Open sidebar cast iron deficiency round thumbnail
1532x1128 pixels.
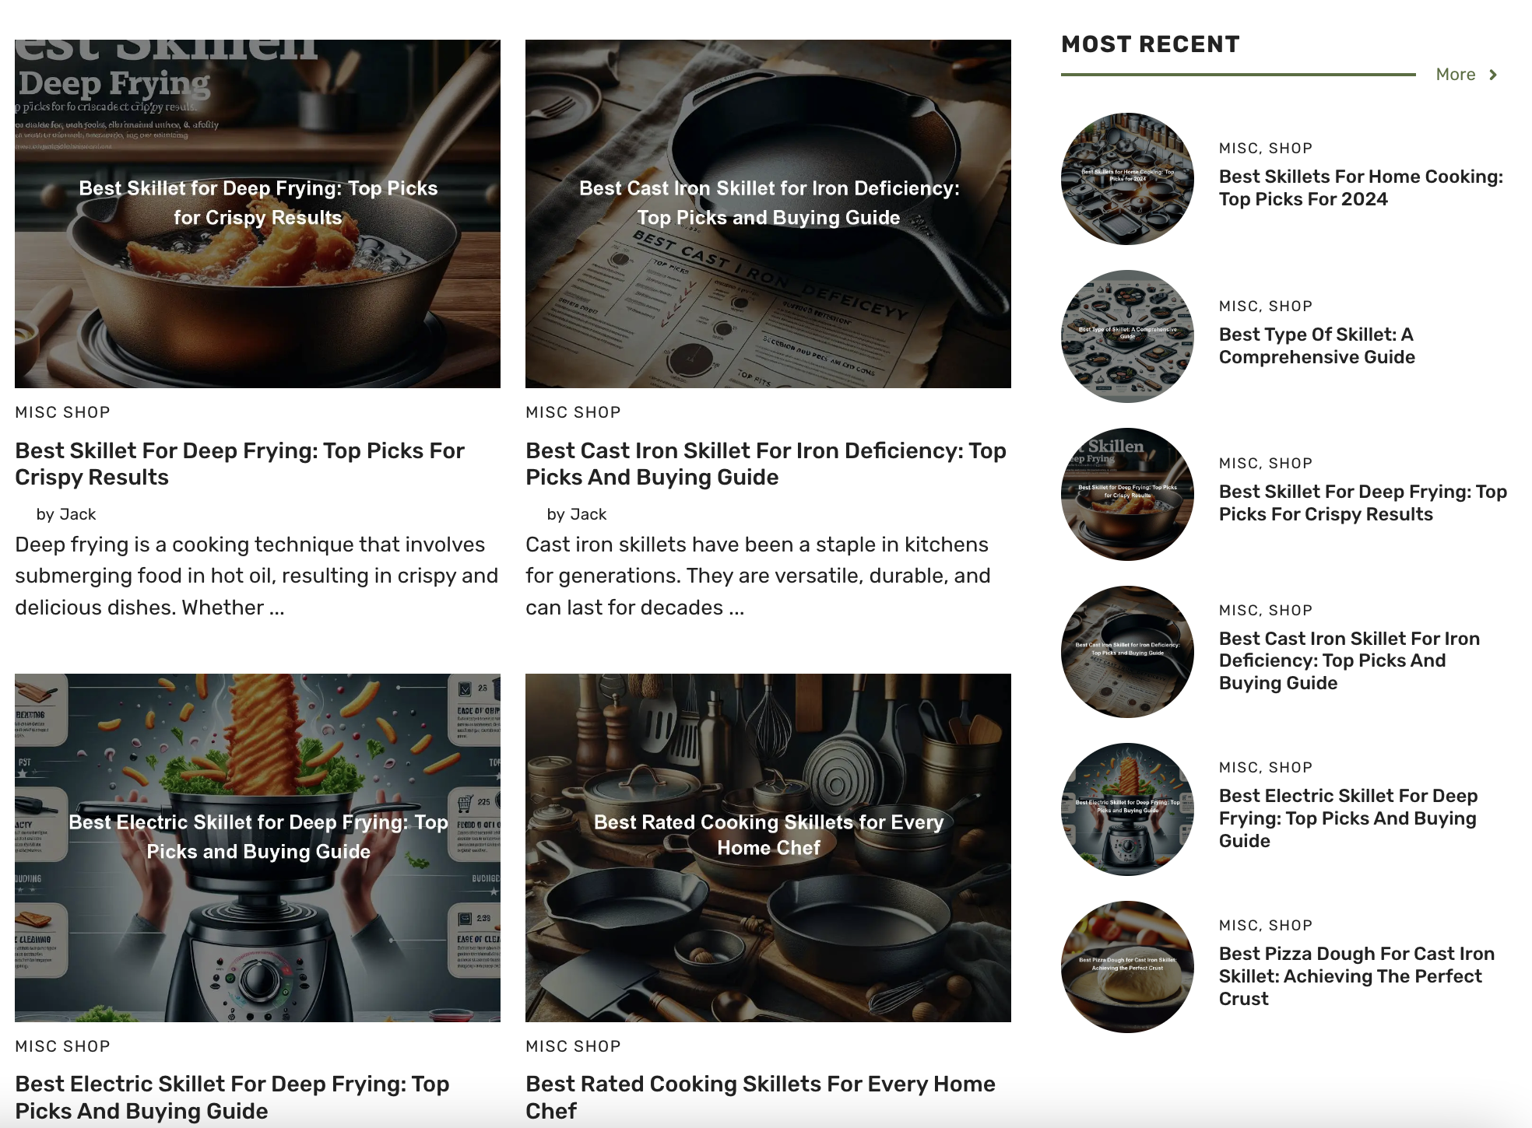[1127, 652]
